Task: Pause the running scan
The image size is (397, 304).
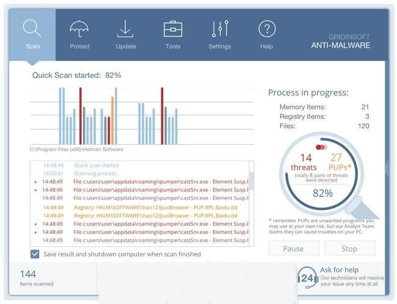Action: coord(293,248)
